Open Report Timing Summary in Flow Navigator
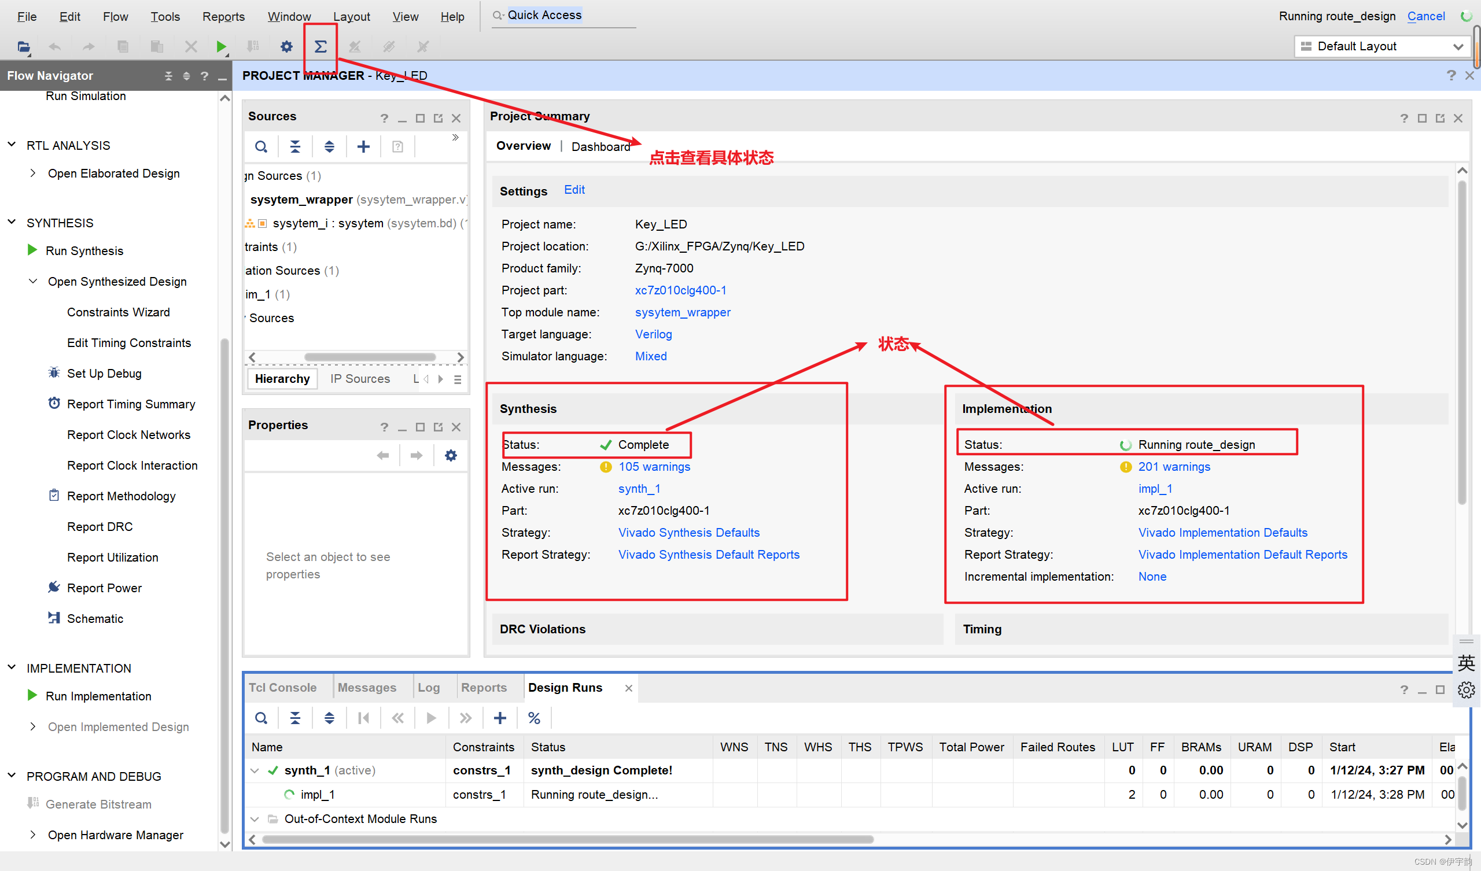 click(131, 404)
